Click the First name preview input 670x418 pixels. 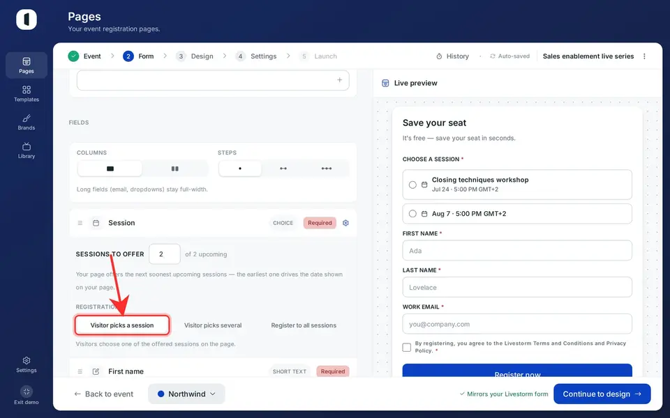point(517,251)
